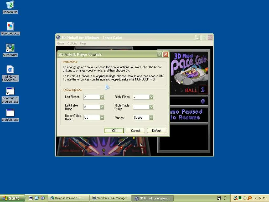Open the Right Table Bump dropdown
Image resolution: width=269 pixels, height=202 pixels.
click(151, 107)
